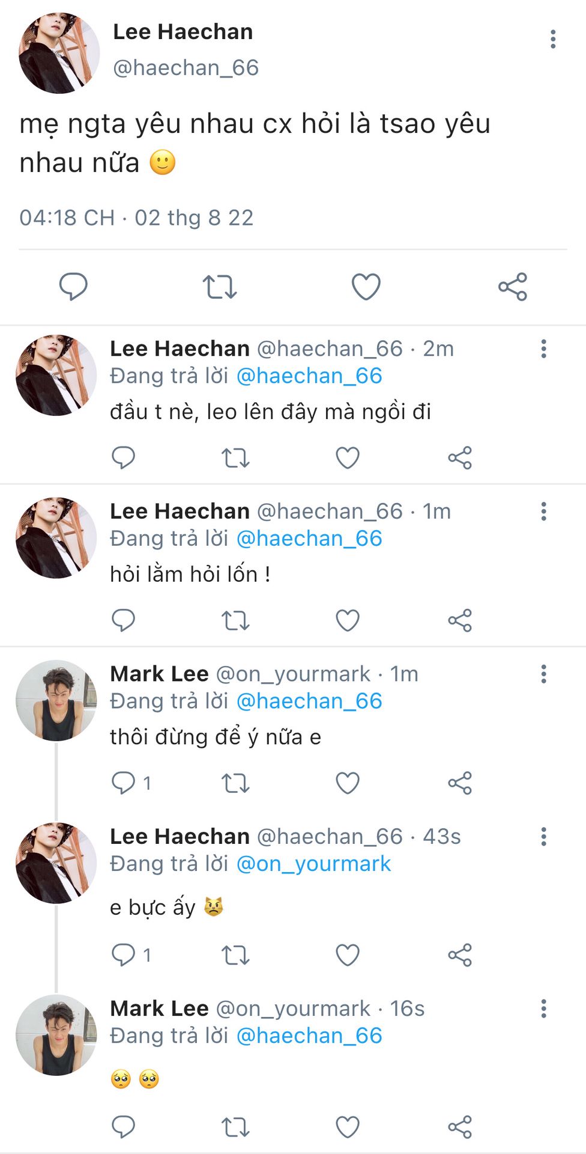The height and width of the screenshot is (1154, 586).
Task: Like the "e bực ấy" reply
Action: tap(347, 954)
